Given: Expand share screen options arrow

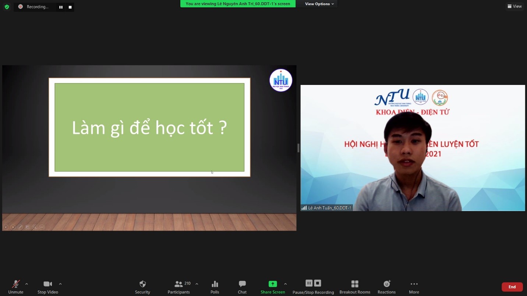Looking at the screenshot, I should (285, 284).
